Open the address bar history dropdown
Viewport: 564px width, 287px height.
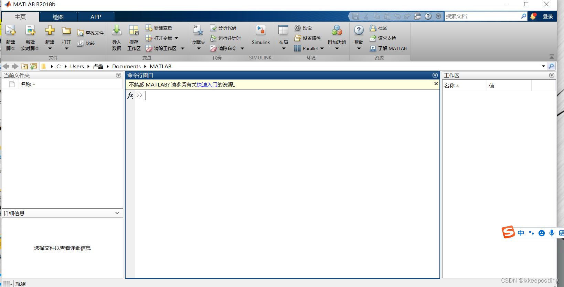pos(544,66)
